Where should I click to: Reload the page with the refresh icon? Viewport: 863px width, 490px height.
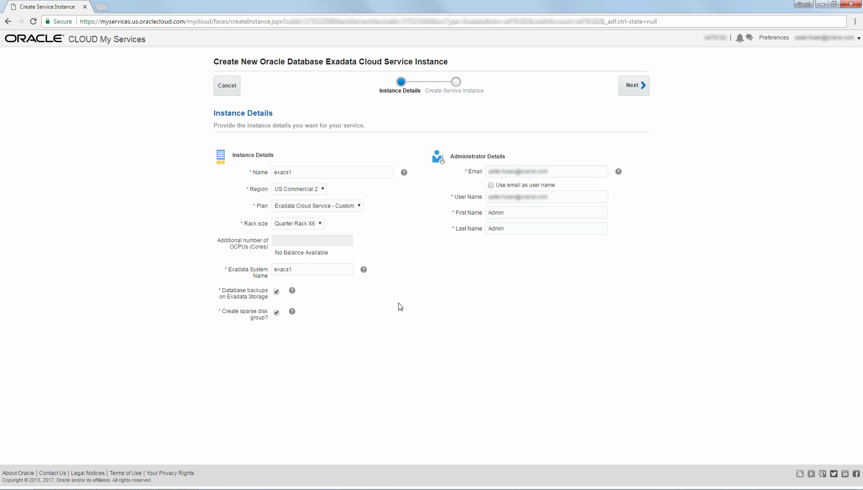pyautogui.click(x=33, y=21)
